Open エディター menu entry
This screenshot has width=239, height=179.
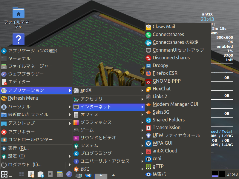point(36,82)
